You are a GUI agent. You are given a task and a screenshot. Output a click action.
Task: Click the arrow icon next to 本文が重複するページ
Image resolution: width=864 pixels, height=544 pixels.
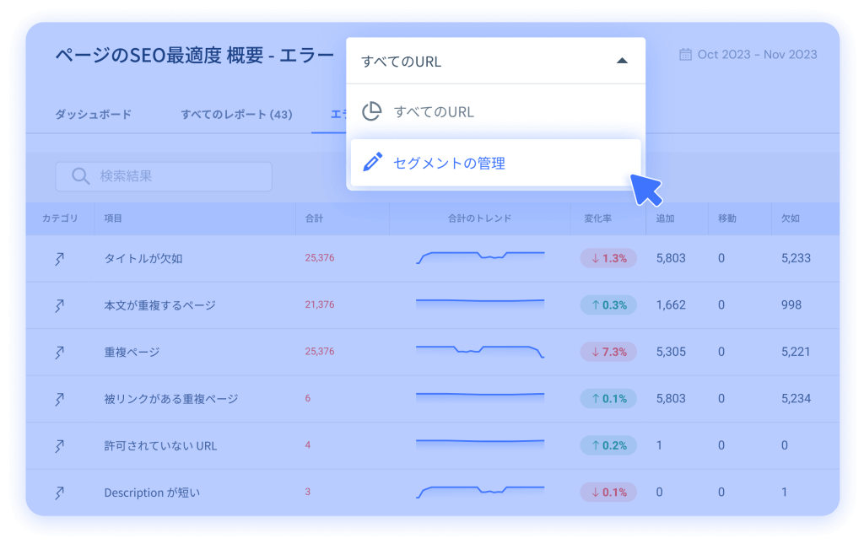coord(59,304)
